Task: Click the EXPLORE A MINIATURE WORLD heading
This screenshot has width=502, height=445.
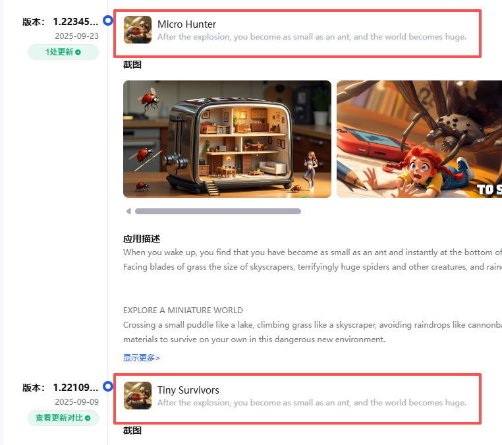Action: pyautogui.click(x=183, y=311)
